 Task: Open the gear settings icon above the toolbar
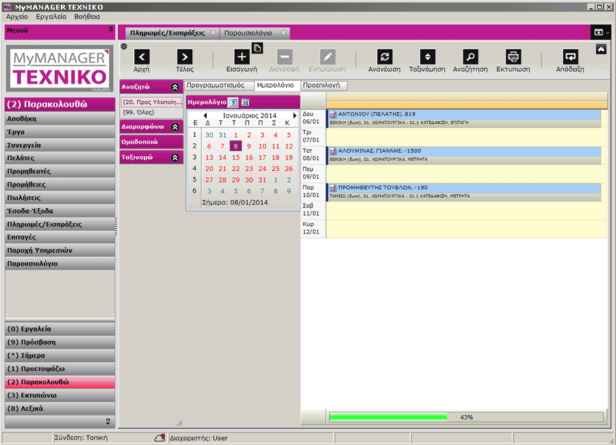click(124, 47)
